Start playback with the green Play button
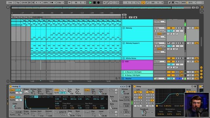Screen dimensions: 210x118 pyautogui.click(x=91, y=3)
